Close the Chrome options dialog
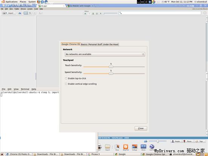This screenshot has height=156, width=208. [141, 128]
